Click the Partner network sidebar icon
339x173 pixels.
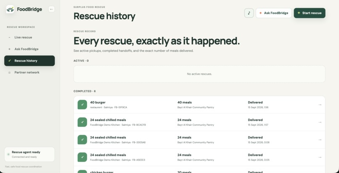pyautogui.click(x=9, y=73)
